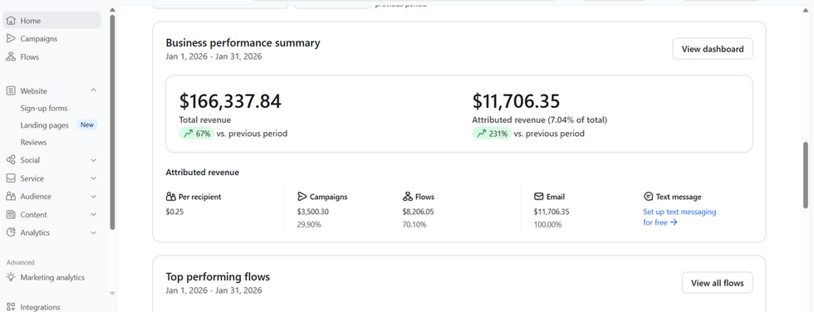Click the sidebar scroll up arrow

click(113, 10)
